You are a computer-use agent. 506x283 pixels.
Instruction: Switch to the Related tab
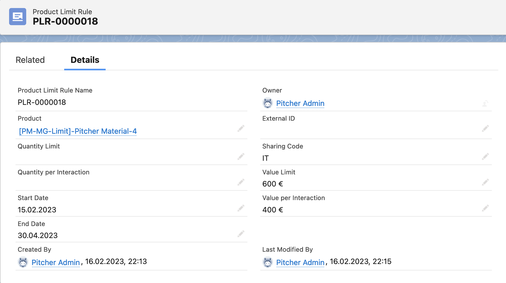30,60
